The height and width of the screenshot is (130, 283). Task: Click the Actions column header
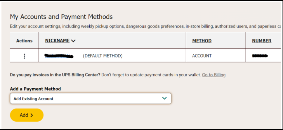(24, 41)
